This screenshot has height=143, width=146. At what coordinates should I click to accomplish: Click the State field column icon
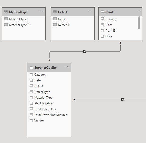pyautogui.click(x=103, y=36)
